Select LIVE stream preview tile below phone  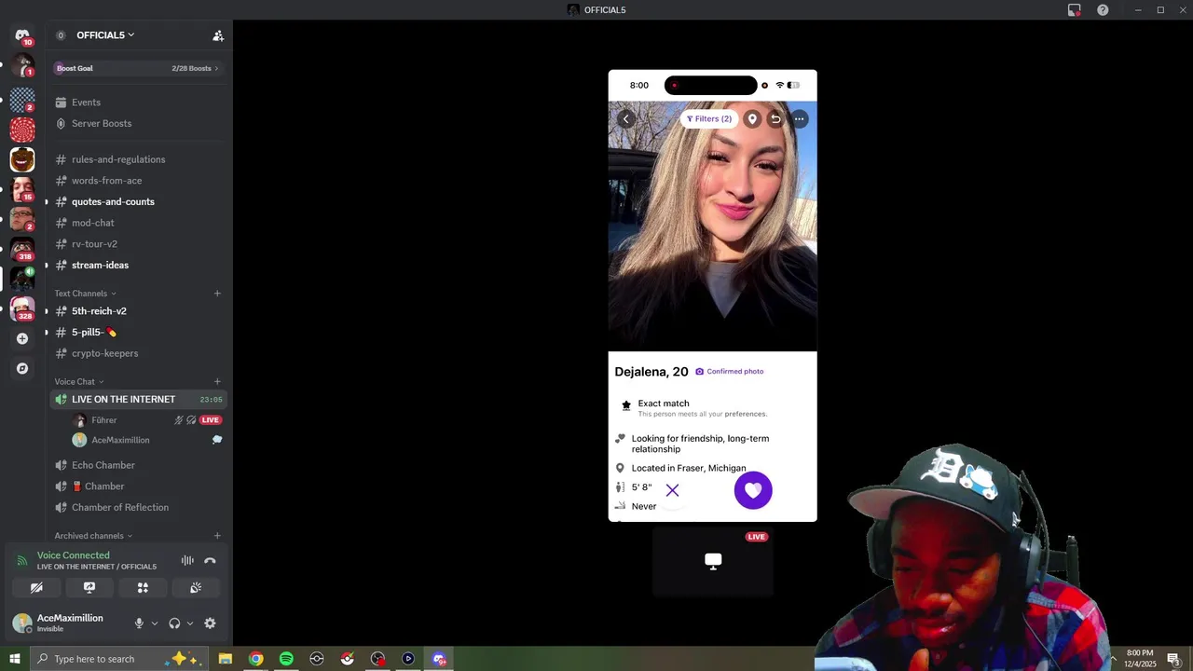[713, 561]
